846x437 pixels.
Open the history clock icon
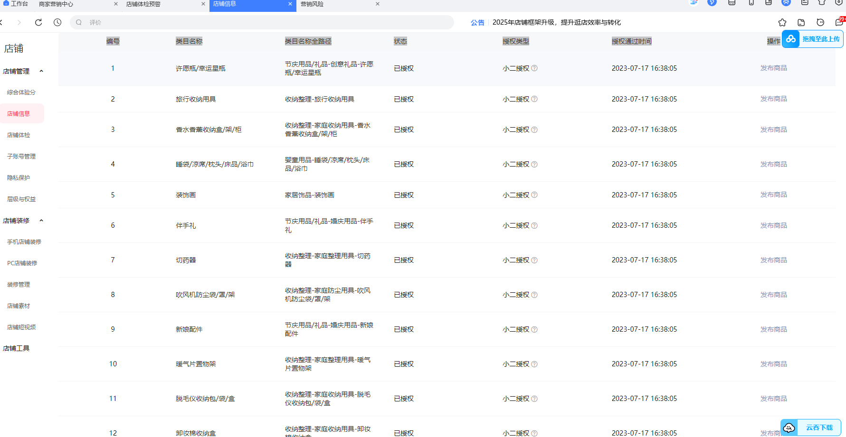point(57,22)
